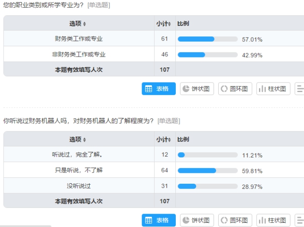Screen dimensions: 304x227
Task: Sort first table by 小计 column arrows
Action: coord(169,24)
